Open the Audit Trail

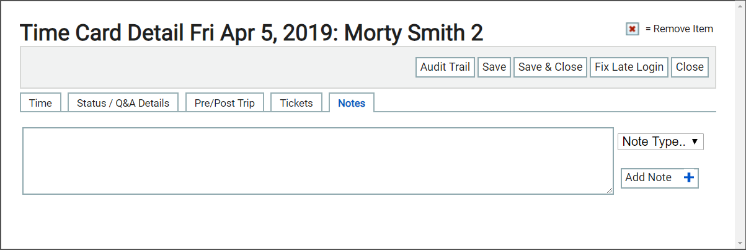[x=445, y=67]
